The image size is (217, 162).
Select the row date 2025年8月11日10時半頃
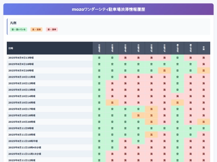pos(23,141)
